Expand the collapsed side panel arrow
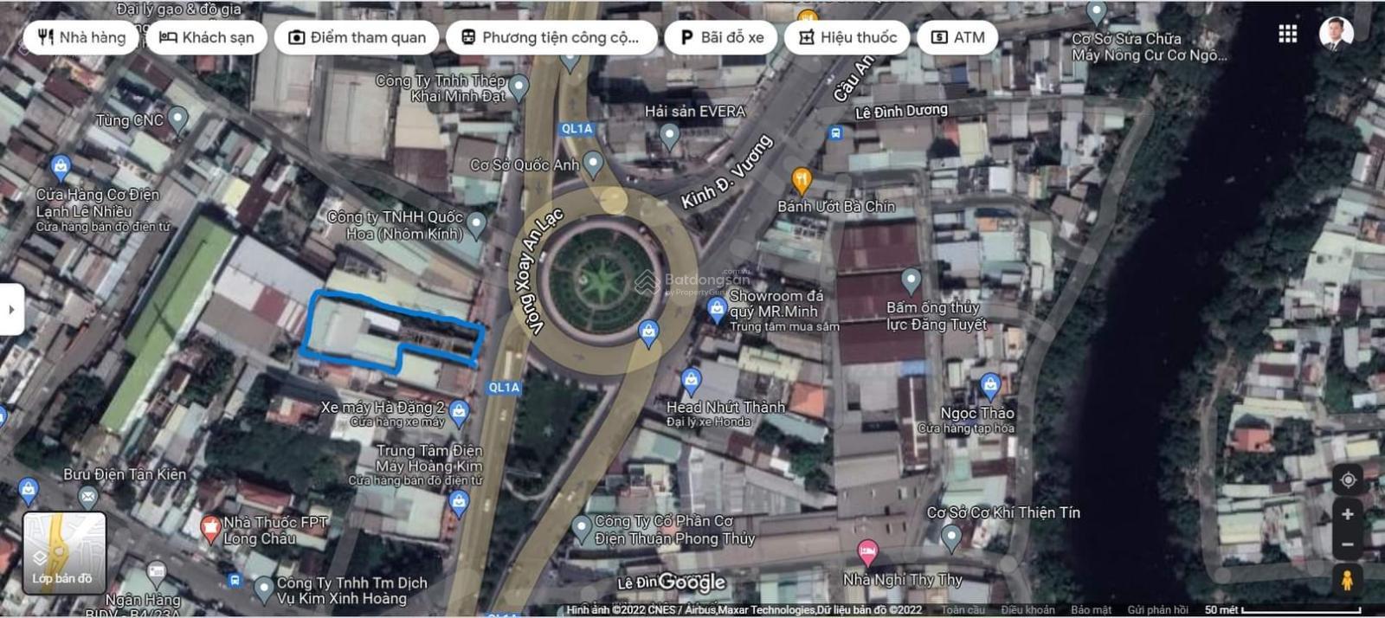The width and height of the screenshot is (1385, 618). coord(11,309)
